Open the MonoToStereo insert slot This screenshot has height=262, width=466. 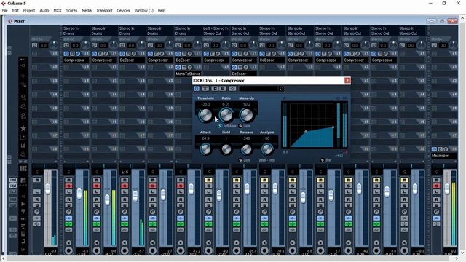(x=188, y=74)
